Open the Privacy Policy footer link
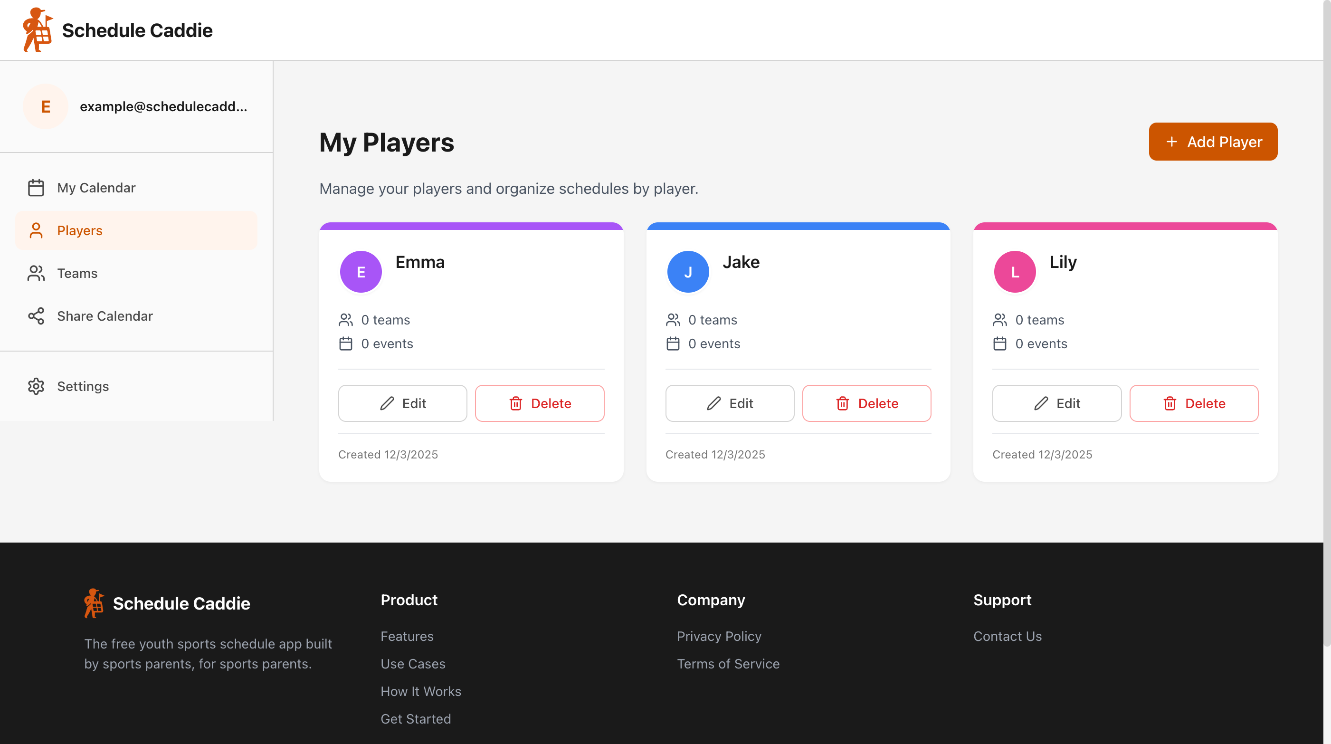This screenshot has width=1331, height=744. (x=719, y=636)
